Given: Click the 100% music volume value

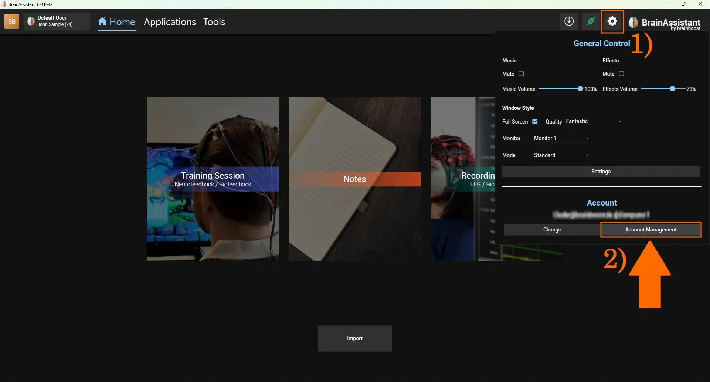Looking at the screenshot, I should coord(591,89).
